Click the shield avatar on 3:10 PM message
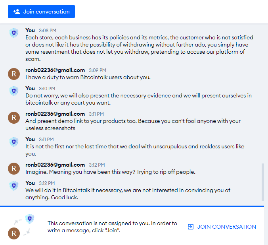The width and height of the screenshot is (268, 245). coord(14,91)
